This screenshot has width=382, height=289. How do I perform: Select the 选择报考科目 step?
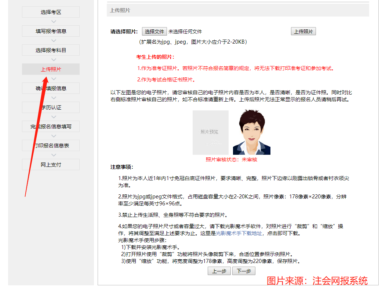[50, 50]
